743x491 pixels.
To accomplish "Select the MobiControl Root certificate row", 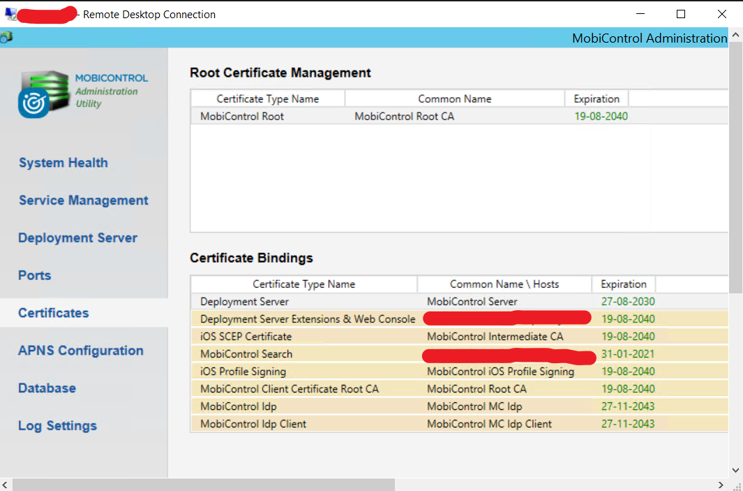I will coord(242,117).
